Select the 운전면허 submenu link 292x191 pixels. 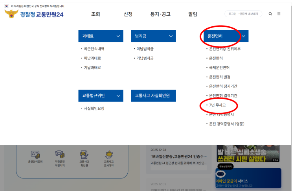(216, 58)
